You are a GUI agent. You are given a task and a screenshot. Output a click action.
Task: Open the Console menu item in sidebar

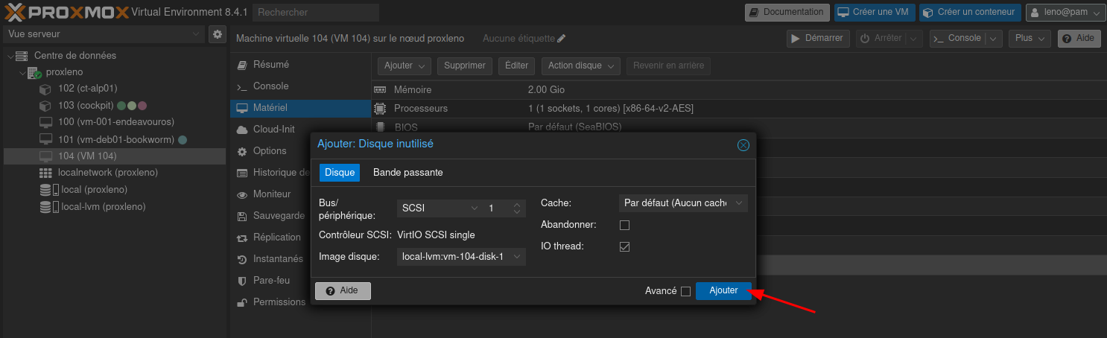pos(270,86)
